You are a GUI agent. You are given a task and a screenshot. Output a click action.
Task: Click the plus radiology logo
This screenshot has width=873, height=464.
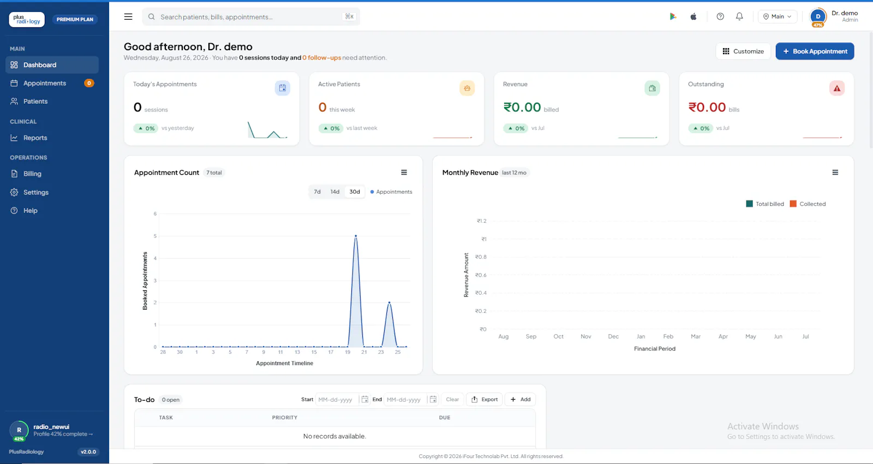[x=27, y=20]
